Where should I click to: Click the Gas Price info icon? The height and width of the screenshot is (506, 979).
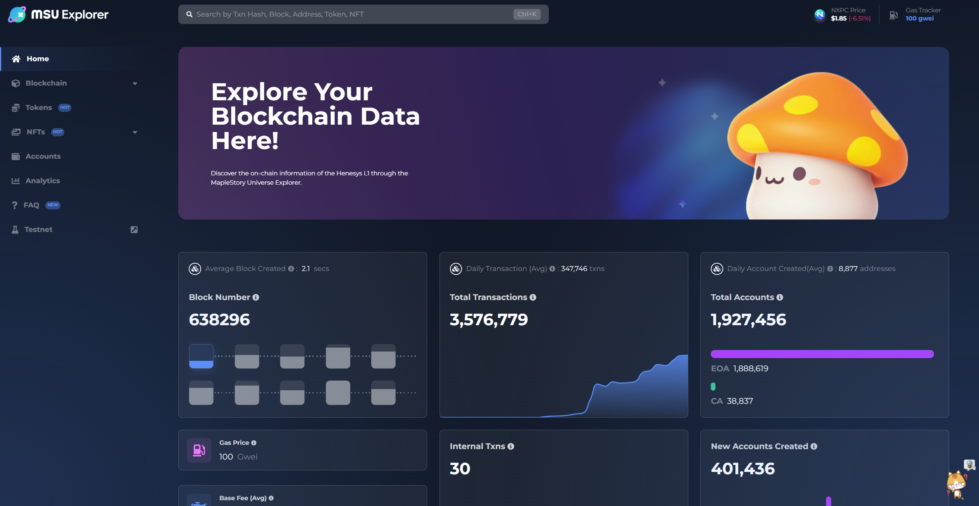(x=254, y=443)
